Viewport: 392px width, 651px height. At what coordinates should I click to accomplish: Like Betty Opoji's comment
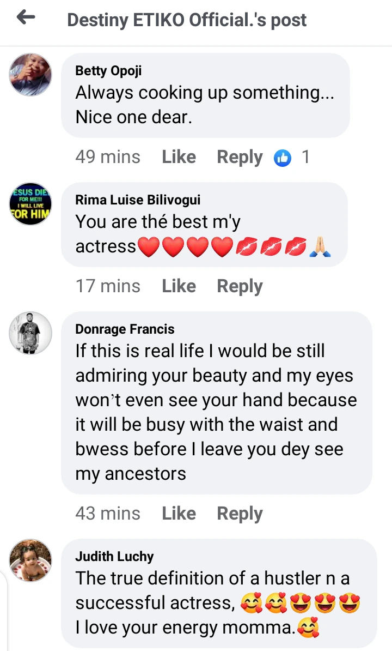point(179,157)
